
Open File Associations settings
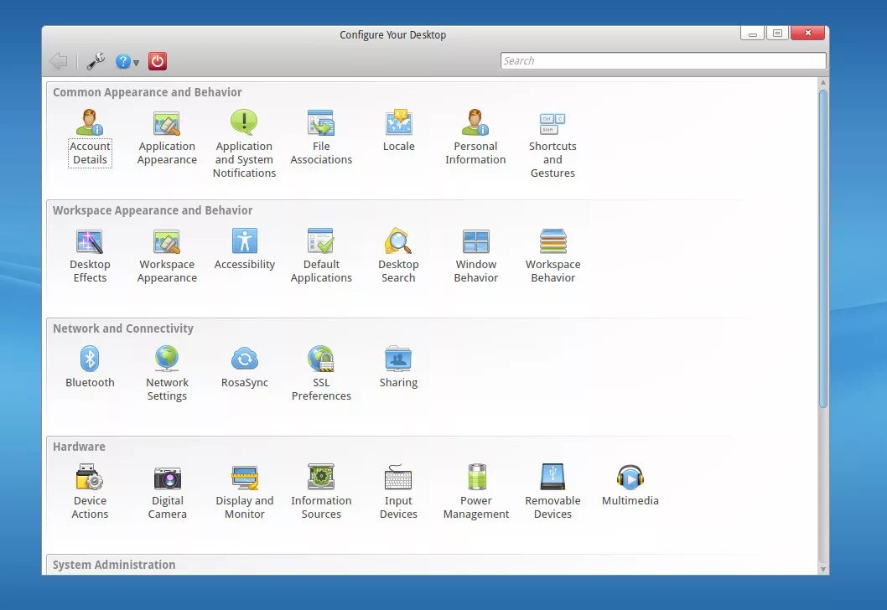321,138
